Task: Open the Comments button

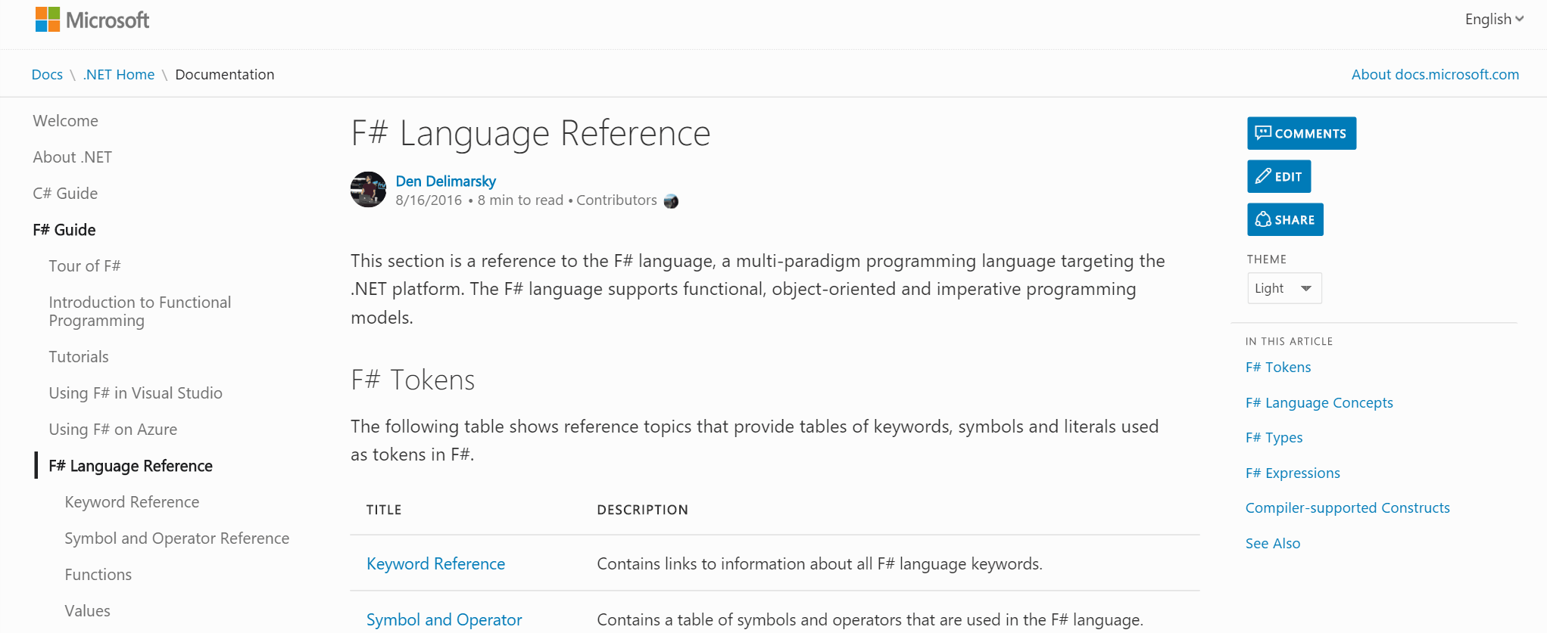Action: point(1302,133)
